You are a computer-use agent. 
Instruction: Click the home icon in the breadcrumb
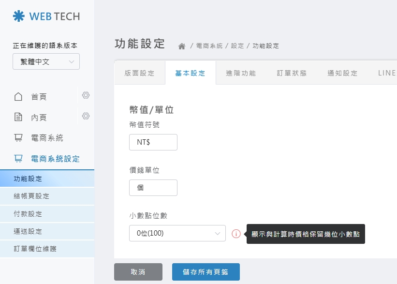[182, 46]
